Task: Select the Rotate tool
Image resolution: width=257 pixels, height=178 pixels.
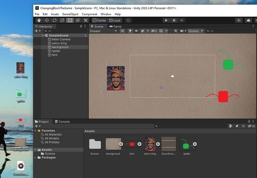Action: (55, 21)
